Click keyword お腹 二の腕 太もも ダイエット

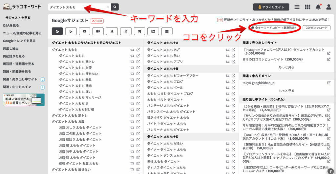tap(80, 133)
